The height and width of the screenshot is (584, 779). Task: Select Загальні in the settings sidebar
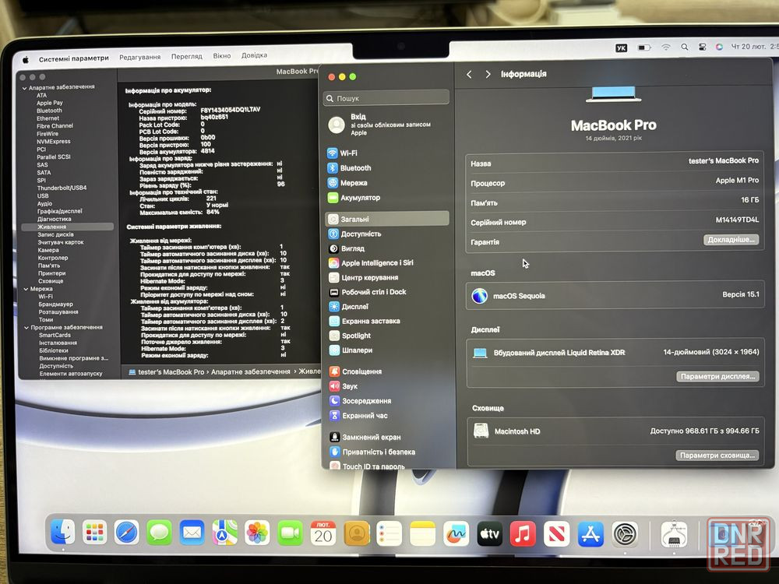pos(387,219)
